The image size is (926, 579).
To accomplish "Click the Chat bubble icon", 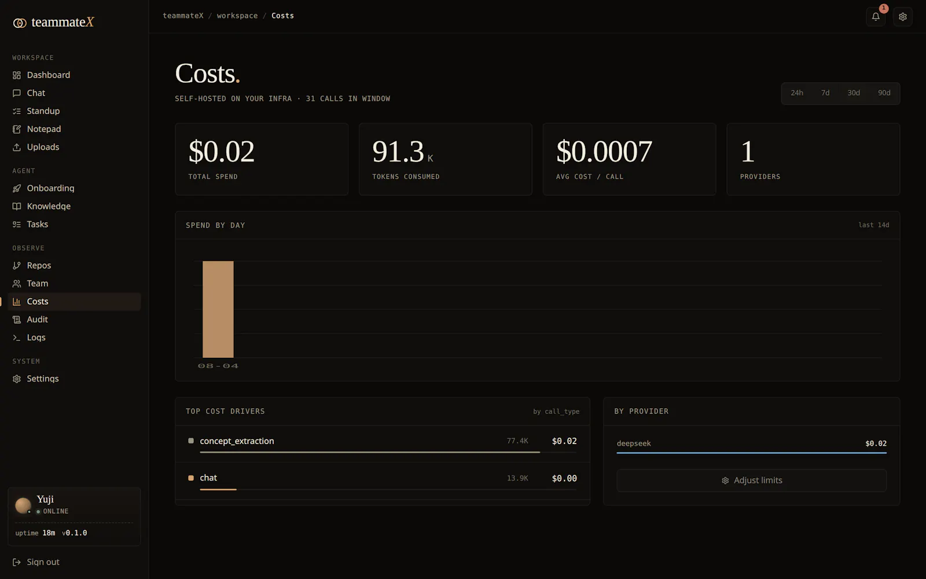I will point(17,93).
